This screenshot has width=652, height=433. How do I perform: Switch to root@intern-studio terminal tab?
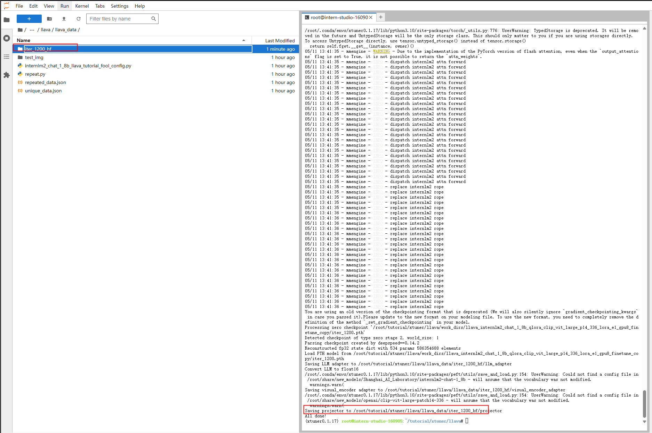pyautogui.click(x=339, y=17)
